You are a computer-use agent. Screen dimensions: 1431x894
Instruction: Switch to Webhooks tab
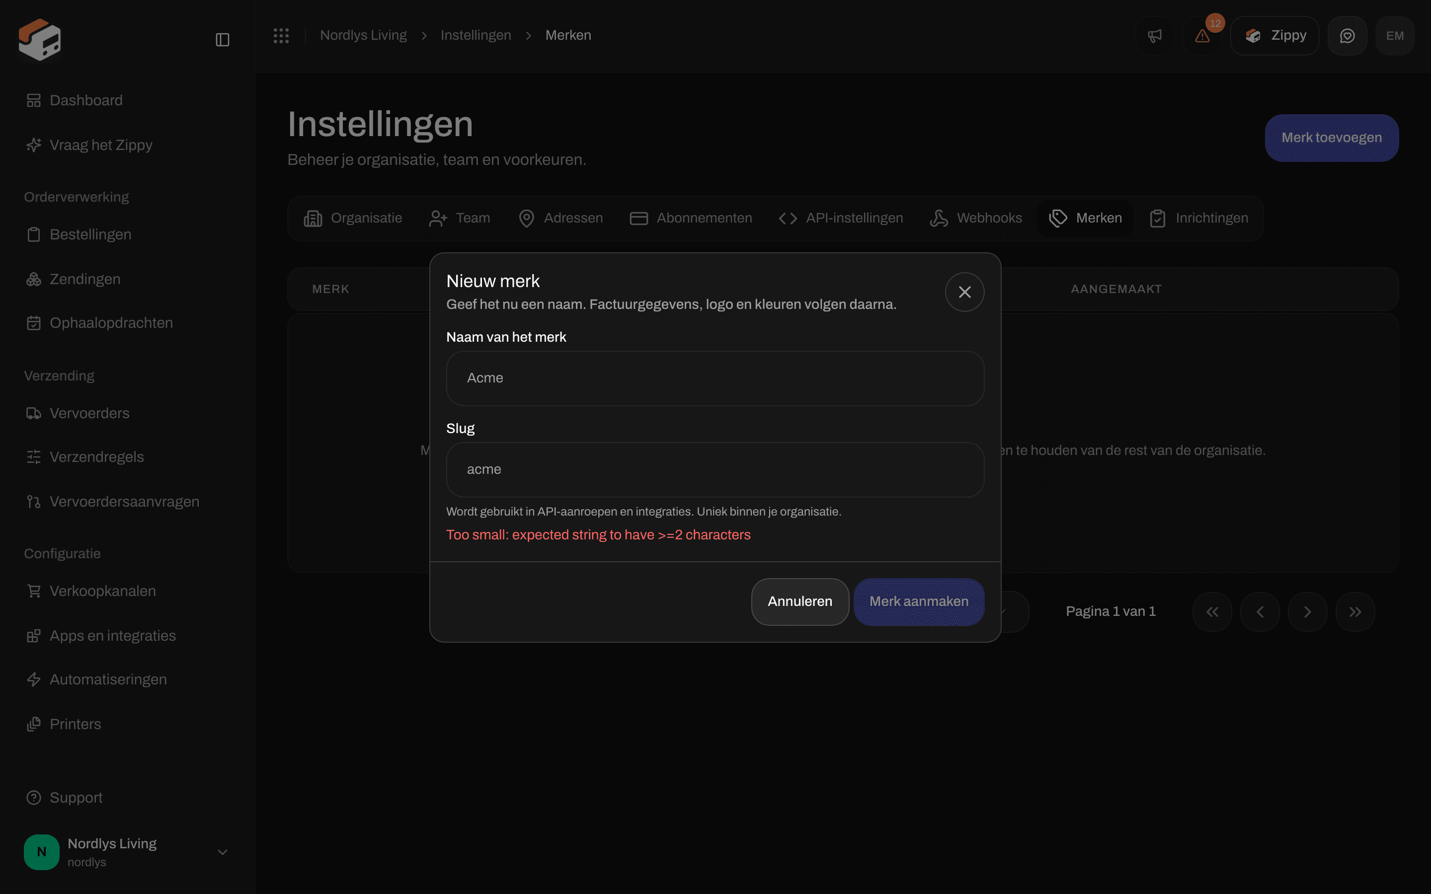(976, 218)
